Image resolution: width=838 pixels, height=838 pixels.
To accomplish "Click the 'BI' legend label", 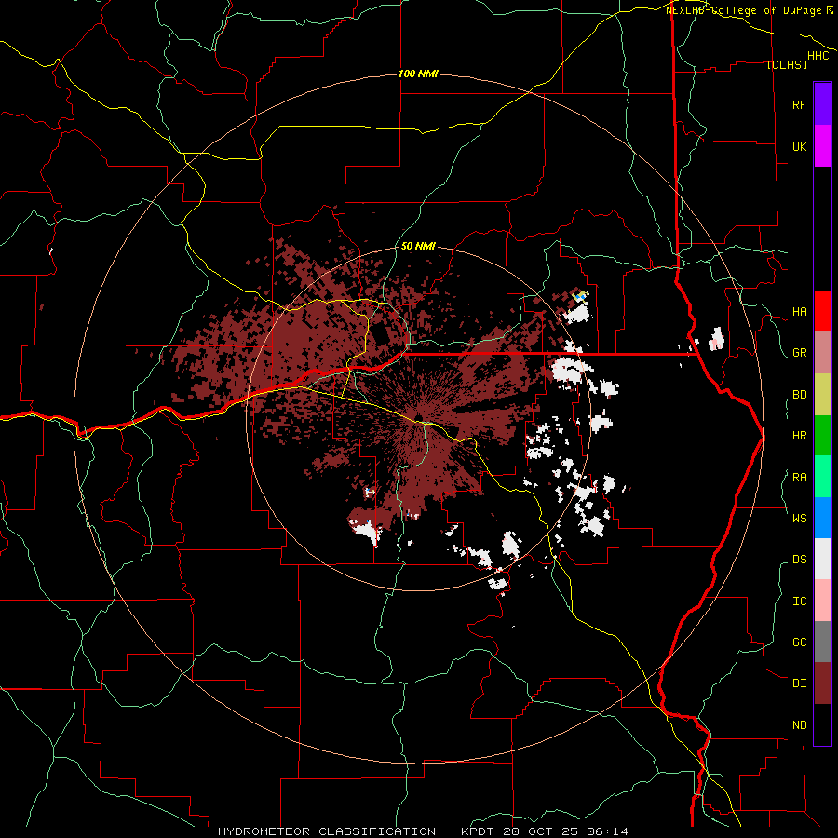I will [799, 683].
